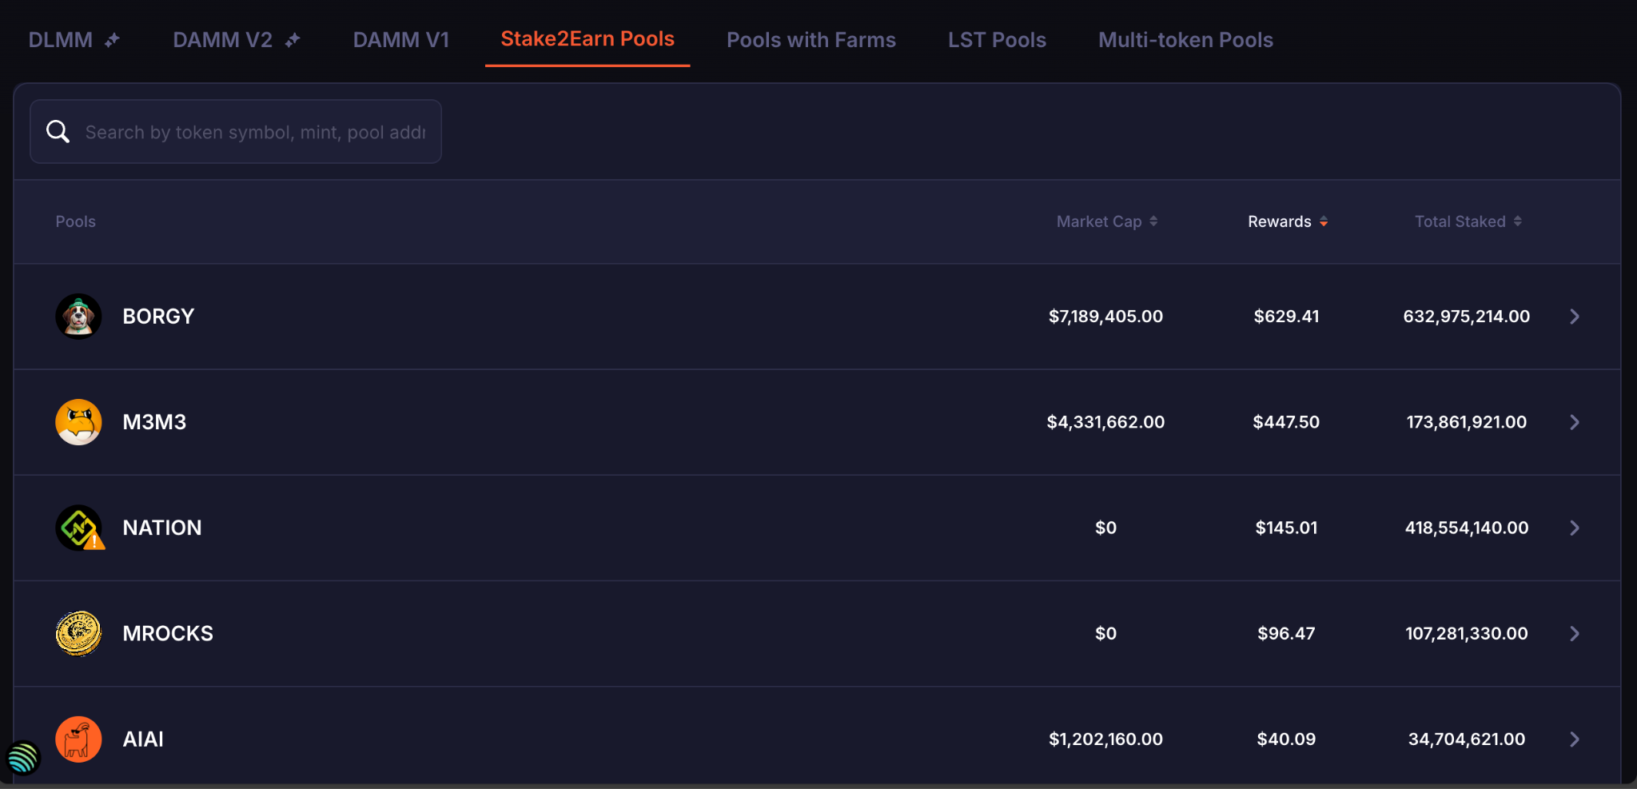Image resolution: width=1637 pixels, height=789 pixels.
Task: Expand the NATION pool row chevron
Action: coord(1574,528)
